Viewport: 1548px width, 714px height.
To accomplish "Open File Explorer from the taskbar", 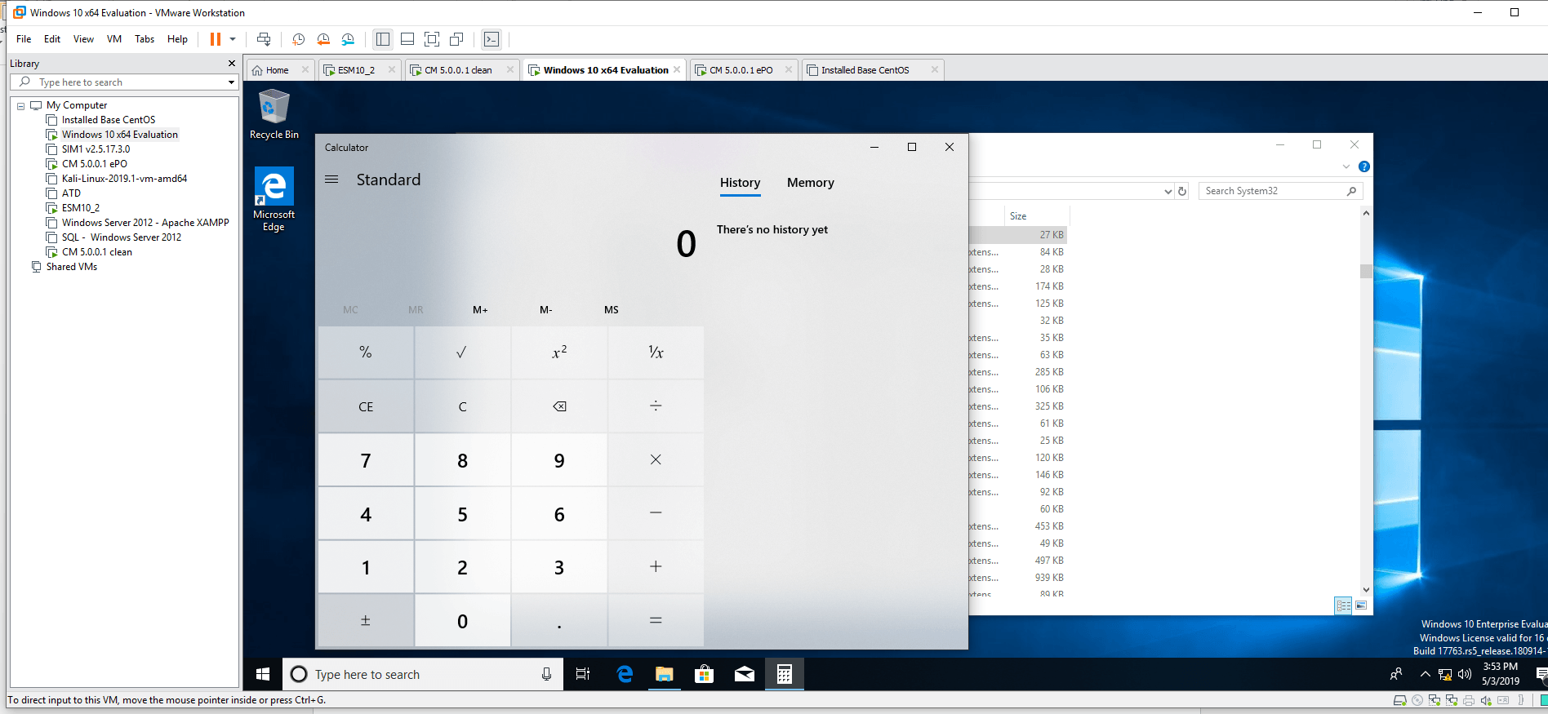I will click(665, 674).
